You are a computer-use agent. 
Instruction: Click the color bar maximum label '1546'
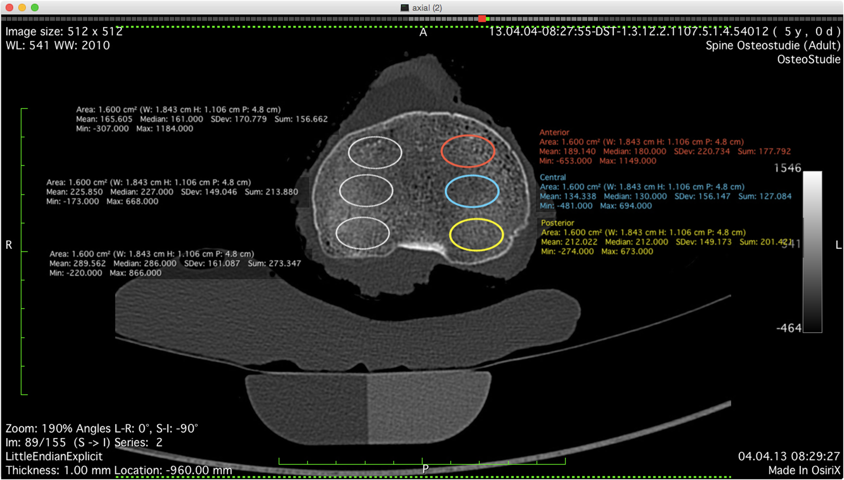(788, 168)
